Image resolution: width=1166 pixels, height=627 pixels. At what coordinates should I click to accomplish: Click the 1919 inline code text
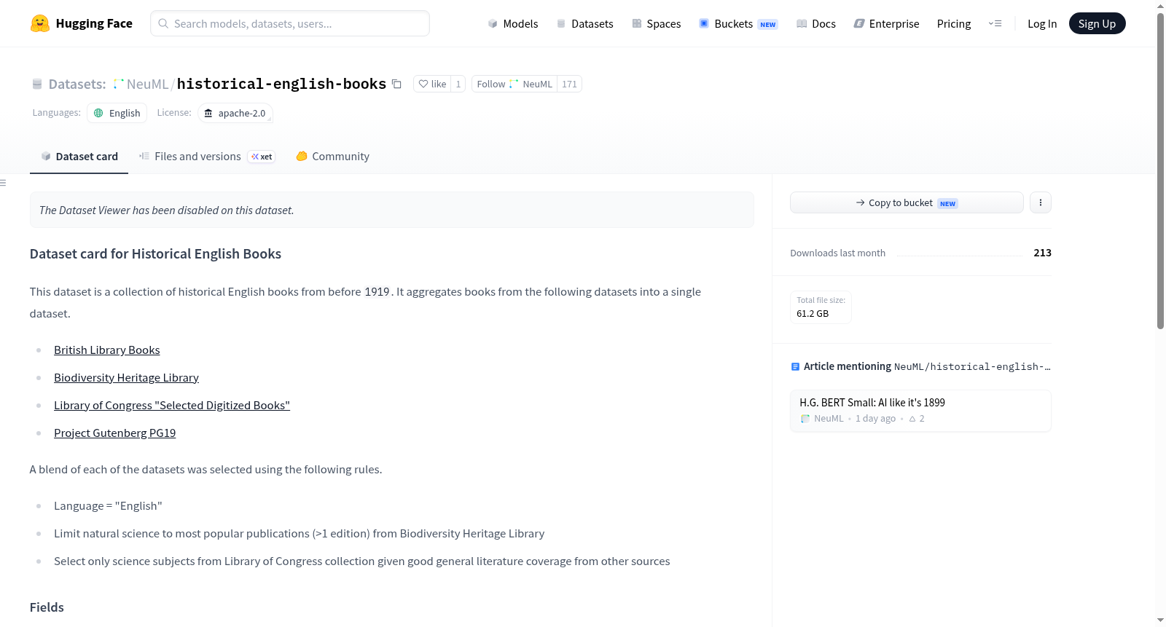(x=377, y=292)
